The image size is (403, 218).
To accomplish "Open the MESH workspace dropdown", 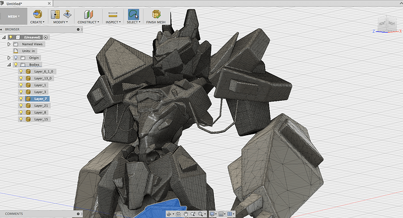I will tap(13, 16).
